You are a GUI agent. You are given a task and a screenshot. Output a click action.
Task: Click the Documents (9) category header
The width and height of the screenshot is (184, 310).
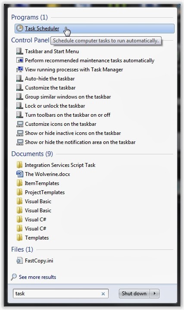click(32, 154)
